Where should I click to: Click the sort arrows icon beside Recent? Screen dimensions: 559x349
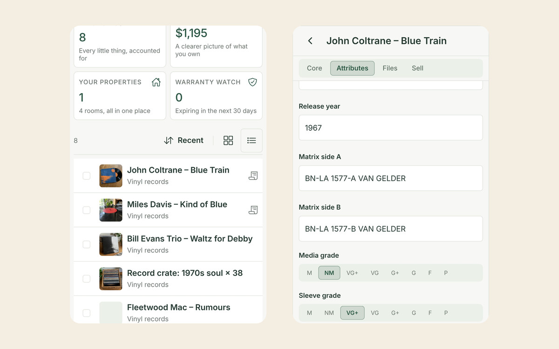[x=169, y=141]
